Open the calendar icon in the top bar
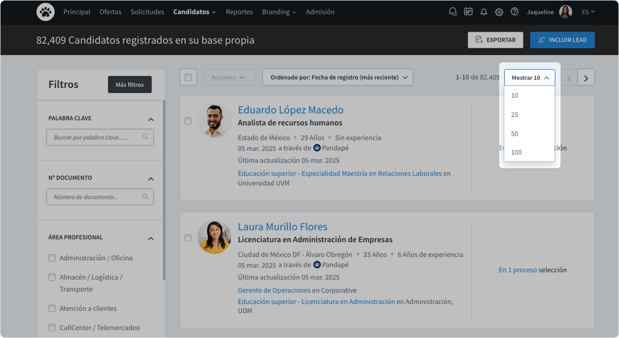The image size is (619, 338). tap(468, 11)
